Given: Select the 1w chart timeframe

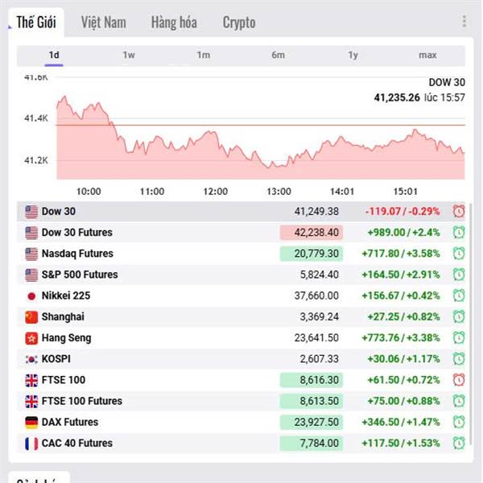Looking at the screenshot, I should 129,55.
